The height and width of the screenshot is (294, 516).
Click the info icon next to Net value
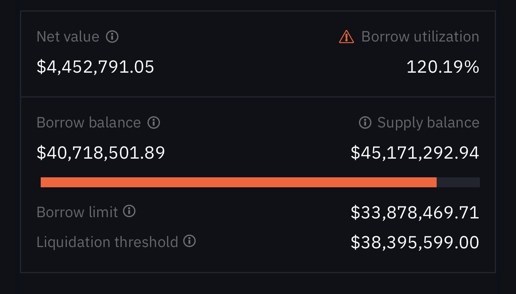click(112, 37)
